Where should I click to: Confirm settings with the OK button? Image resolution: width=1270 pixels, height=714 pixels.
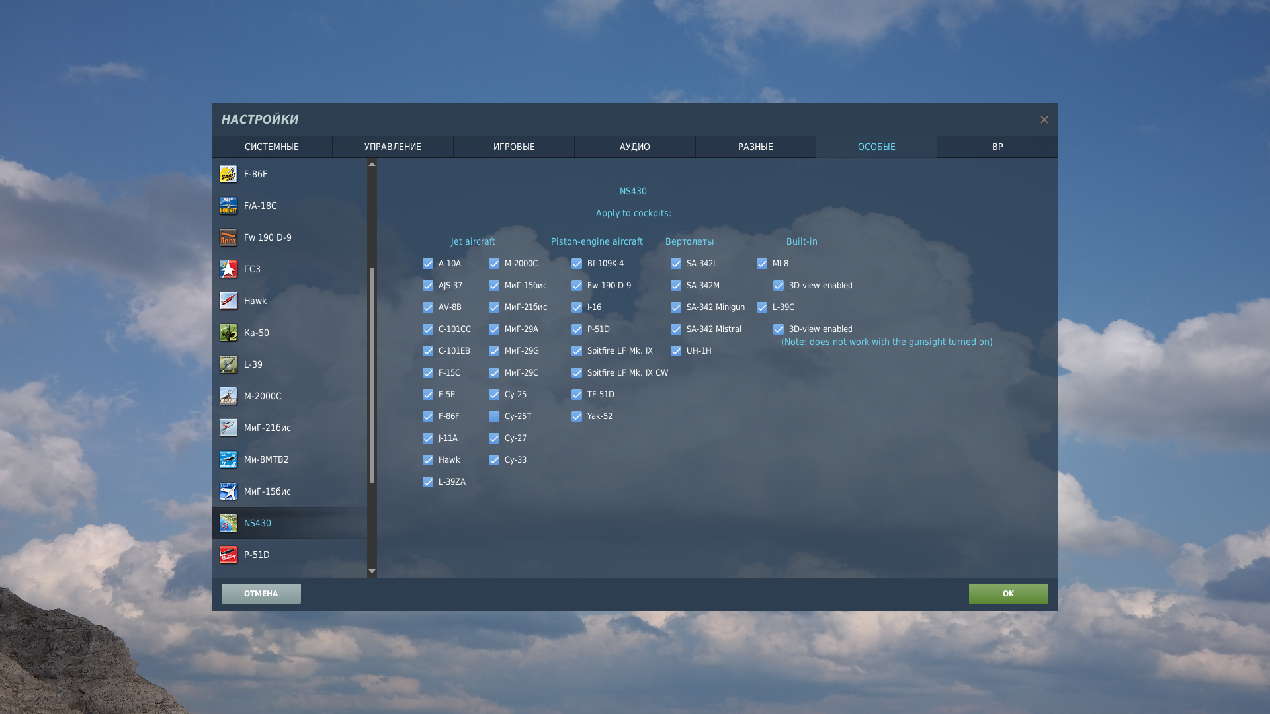[x=1009, y=594]
